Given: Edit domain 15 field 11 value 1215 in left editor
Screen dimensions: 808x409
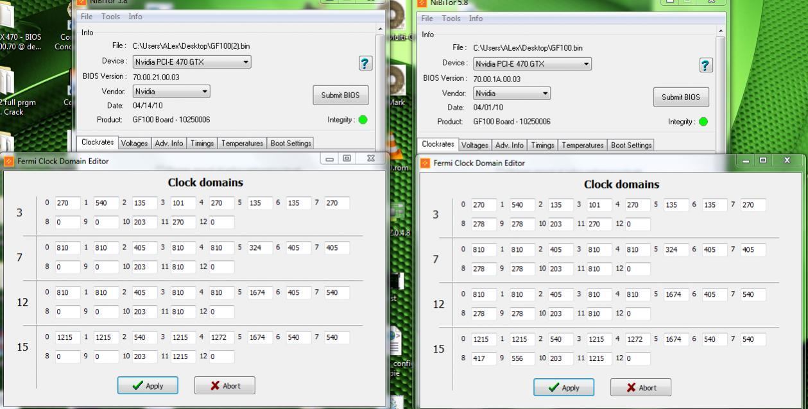Looking at the screenshot, I should click(183, 356).
